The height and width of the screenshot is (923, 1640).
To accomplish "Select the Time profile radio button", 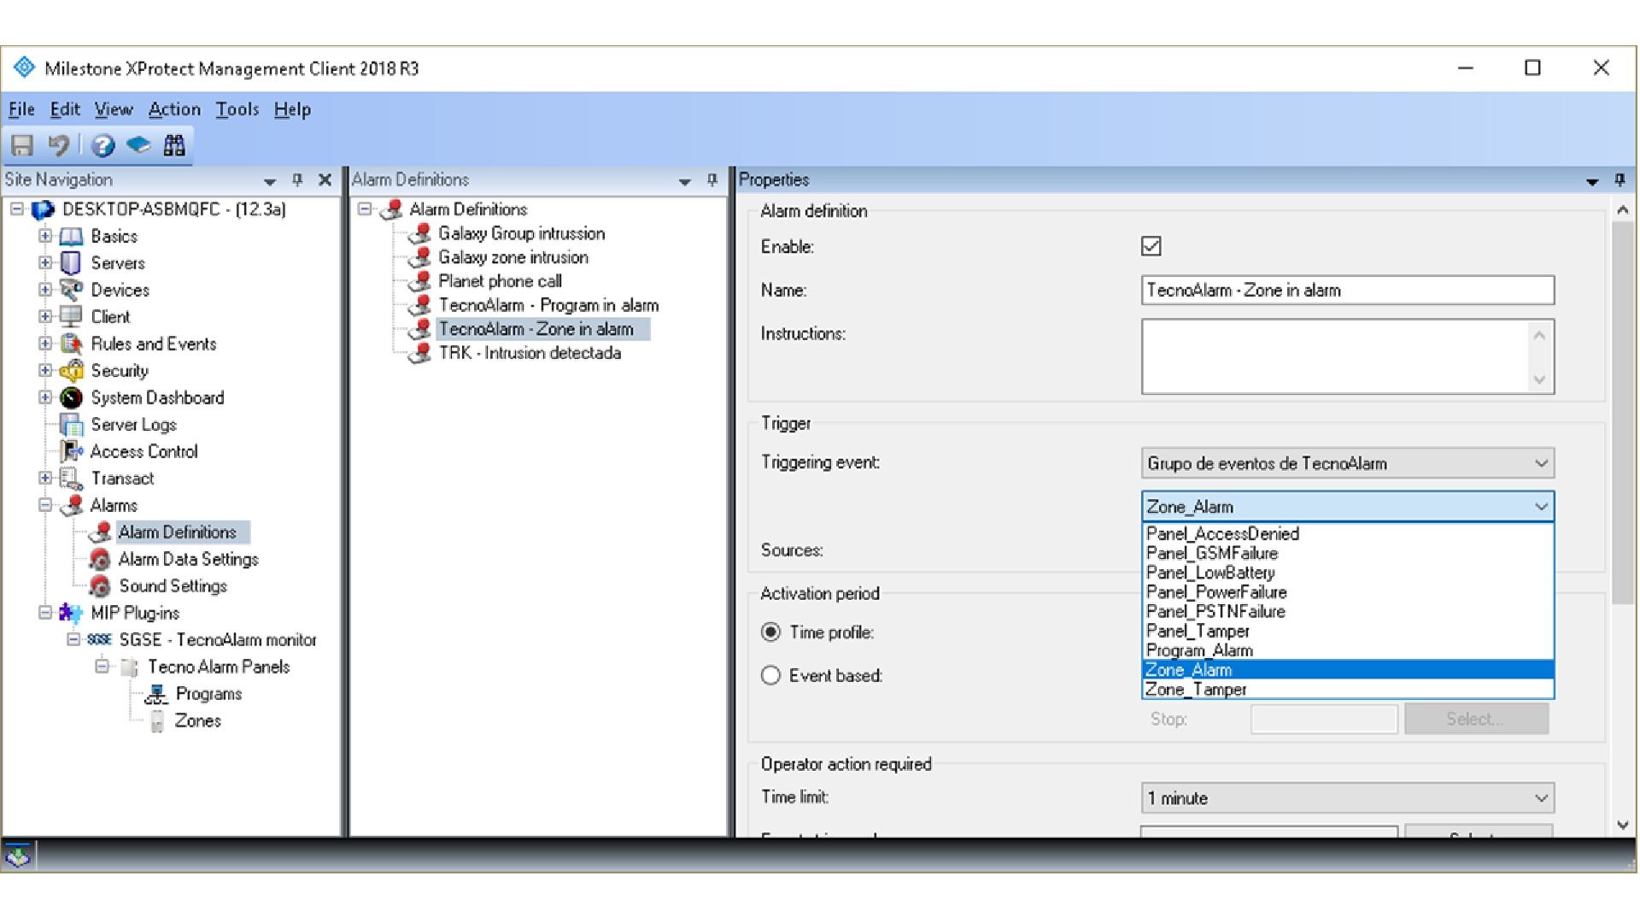I will (770, 632).
